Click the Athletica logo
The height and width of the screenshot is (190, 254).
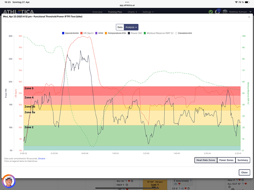pos(18,12)
